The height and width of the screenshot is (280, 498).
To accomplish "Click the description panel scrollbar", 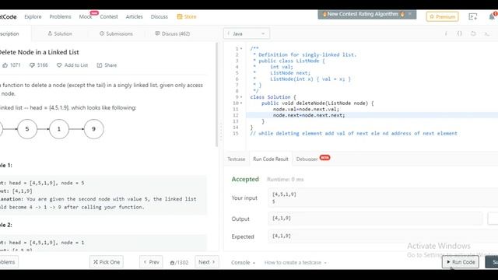I will pyautogui.click(x=217, y=95).
